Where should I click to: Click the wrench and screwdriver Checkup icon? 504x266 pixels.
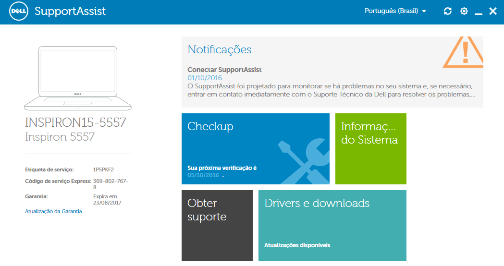coord(304,161)
